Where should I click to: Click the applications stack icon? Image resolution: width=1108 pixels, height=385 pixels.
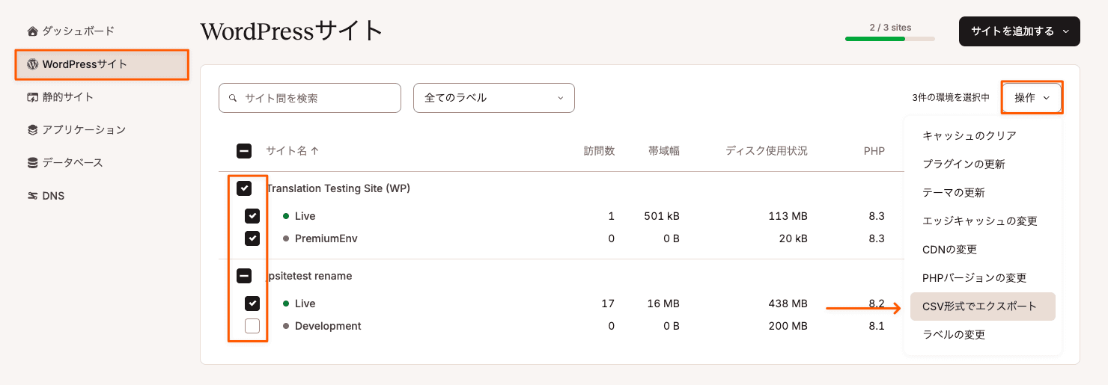(x=32, y=130)
